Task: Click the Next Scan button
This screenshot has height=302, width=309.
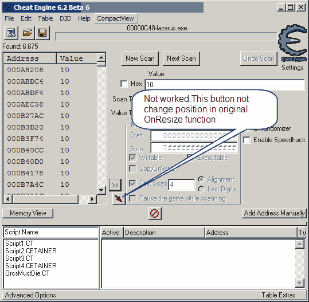Action: [x=181, y=58]
